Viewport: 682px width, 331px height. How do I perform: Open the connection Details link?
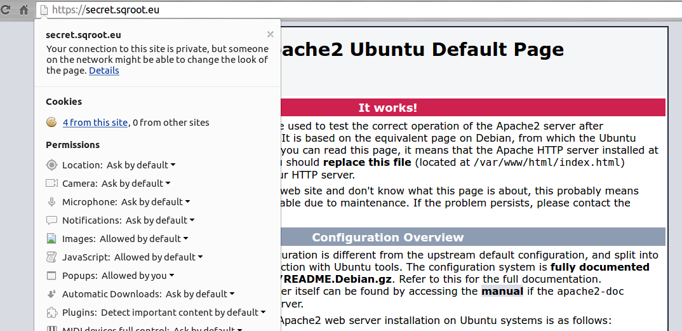pyautogui.click(x=104, y=71)
